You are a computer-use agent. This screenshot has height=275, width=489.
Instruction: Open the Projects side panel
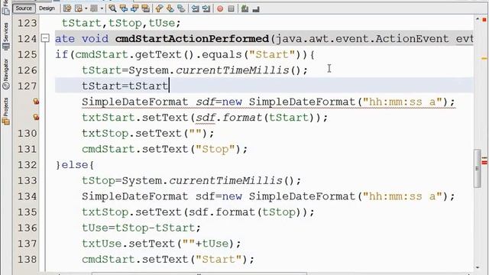(x=5, y=112)
